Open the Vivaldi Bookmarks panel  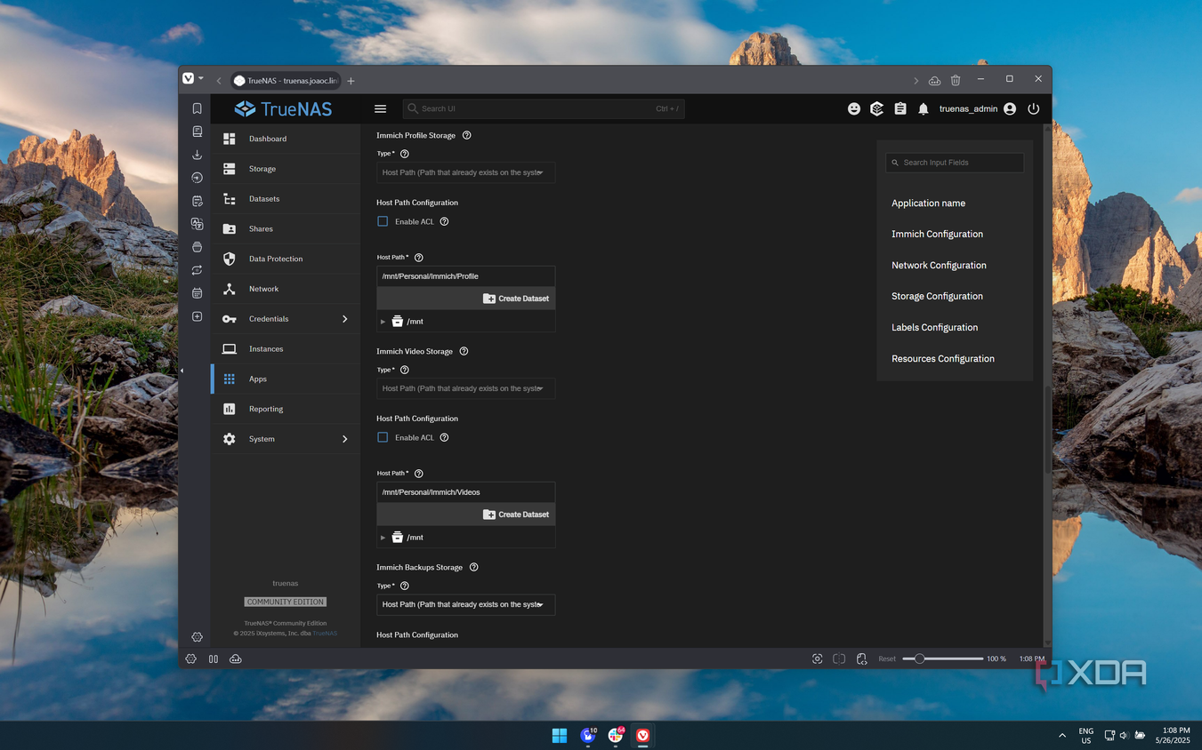pos(197,108)
